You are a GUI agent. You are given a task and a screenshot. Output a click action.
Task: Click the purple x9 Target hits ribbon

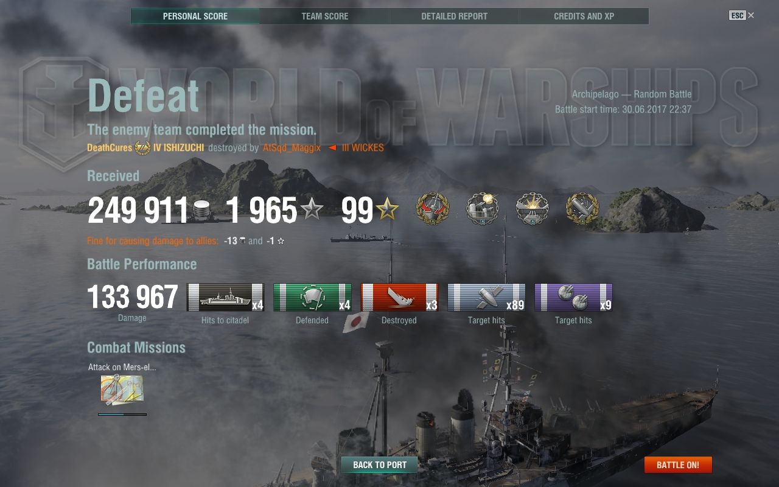coord(573,298)
